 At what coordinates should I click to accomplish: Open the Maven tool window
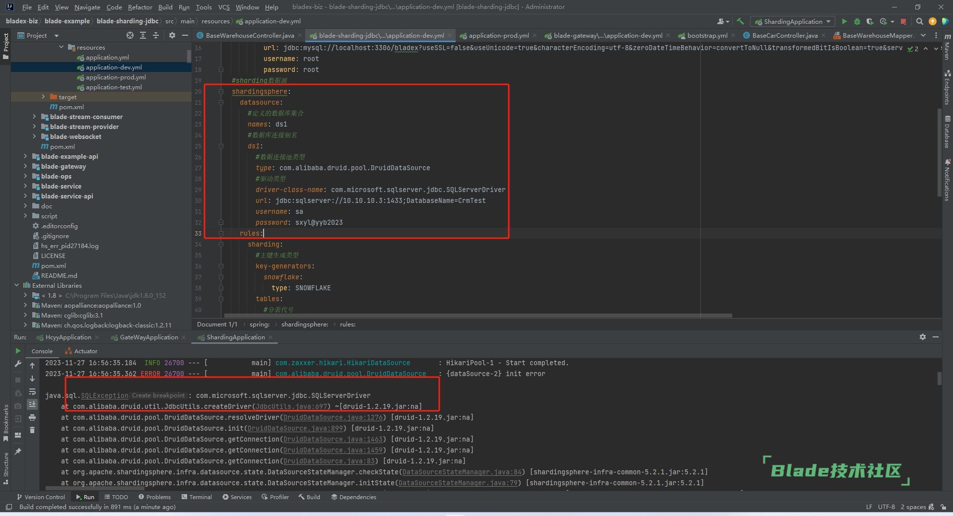pos(947,46)
